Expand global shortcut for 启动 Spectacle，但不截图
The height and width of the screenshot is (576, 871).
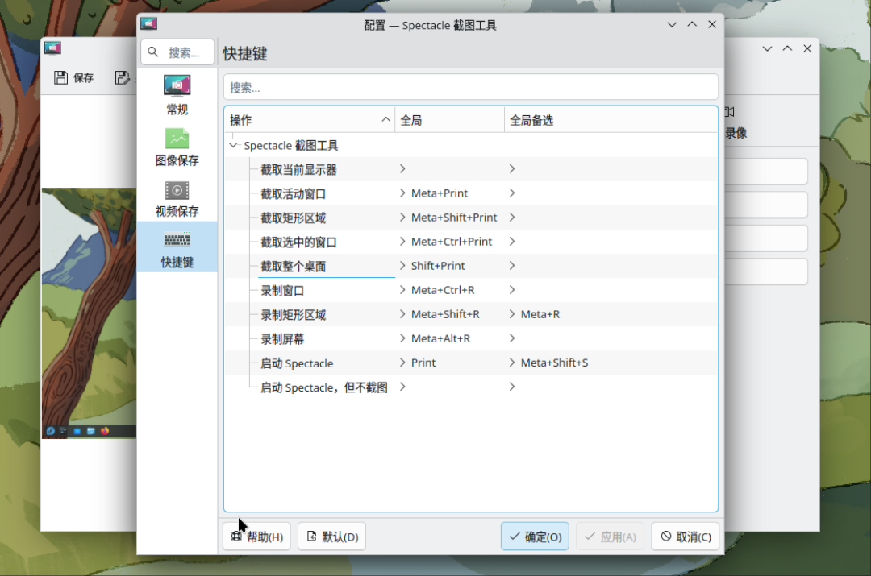coord(402,387)
